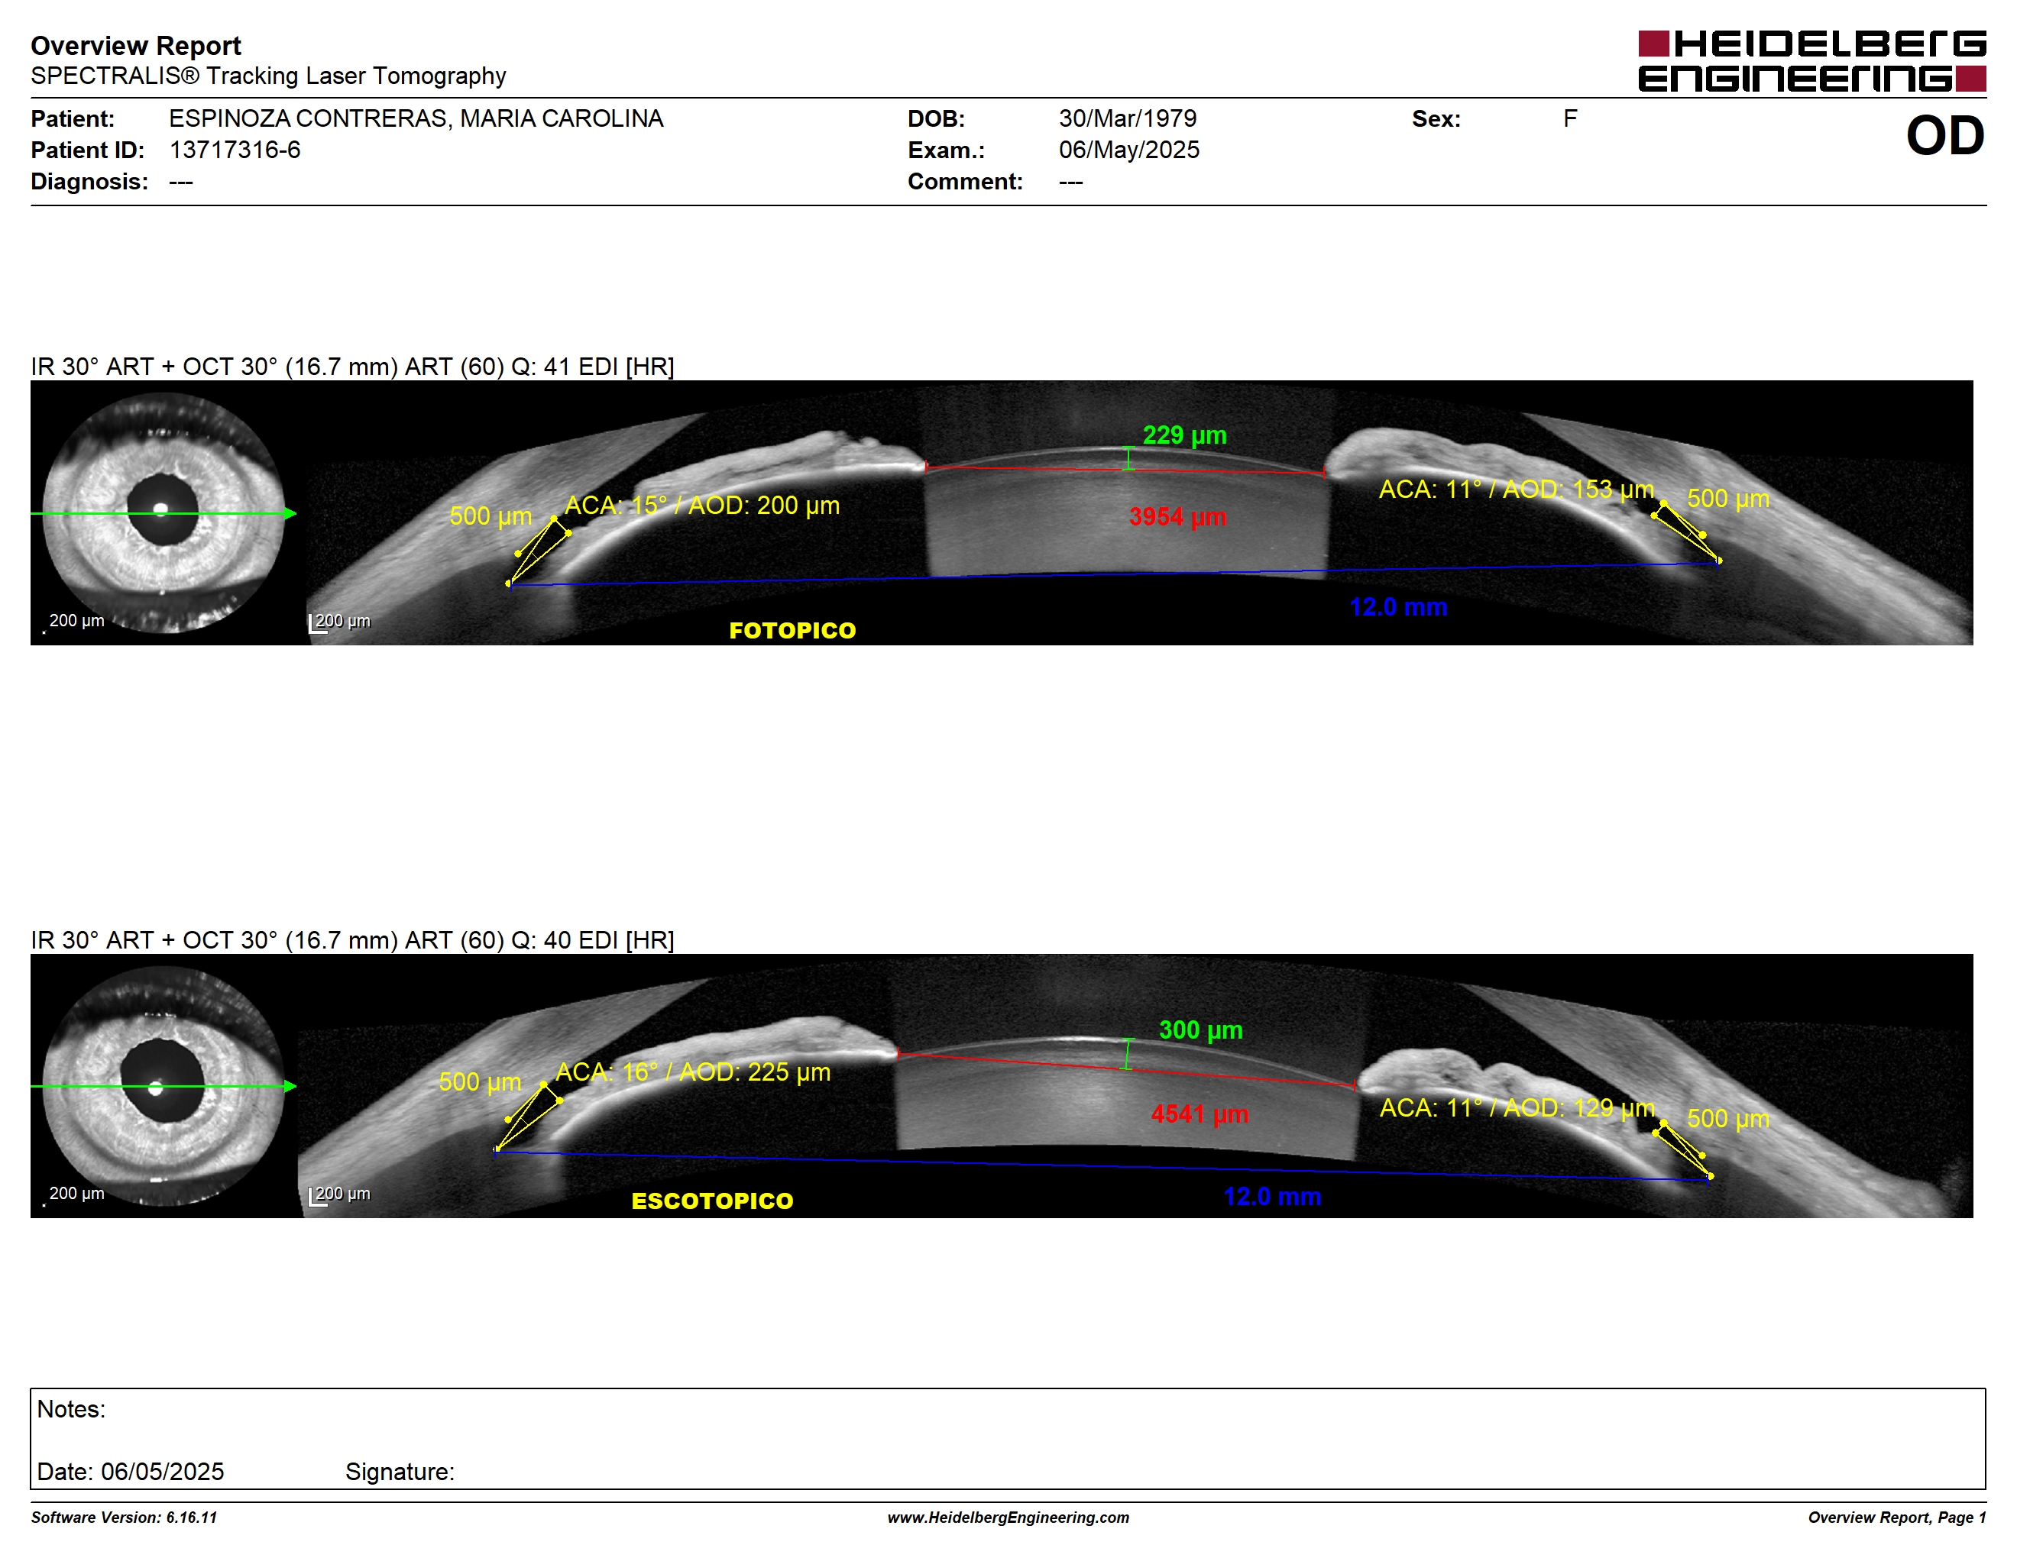The width and height of the screenshot is (2017, 1558).
Task: Click the 12.0 mm label in scotopic scan
Action: (1273, 1196)
